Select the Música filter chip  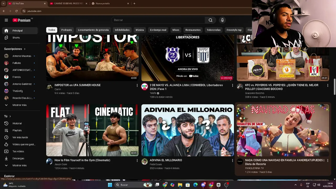pos(140,30)
